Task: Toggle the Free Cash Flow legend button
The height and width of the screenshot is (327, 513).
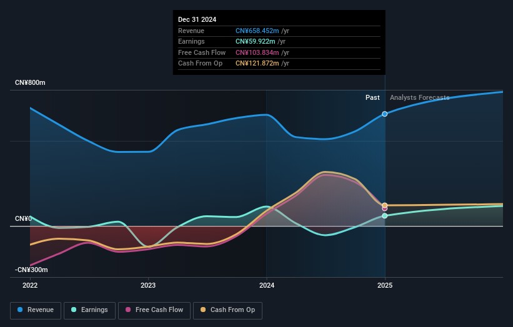Action: click(x=154, y=310)
